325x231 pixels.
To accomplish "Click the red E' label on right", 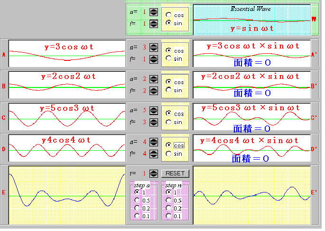I will (x=314, y=192).
